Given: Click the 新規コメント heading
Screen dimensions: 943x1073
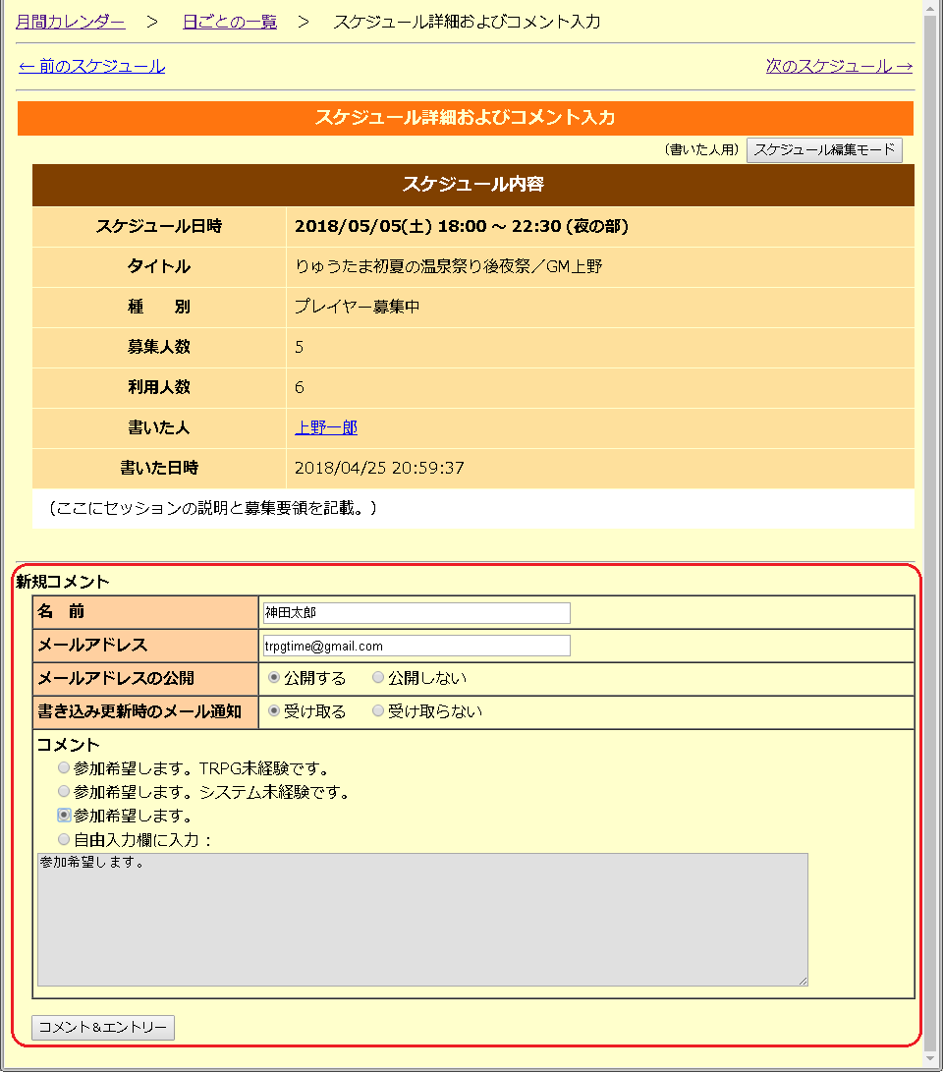Looking at the screenshot, I should point(63,583).
